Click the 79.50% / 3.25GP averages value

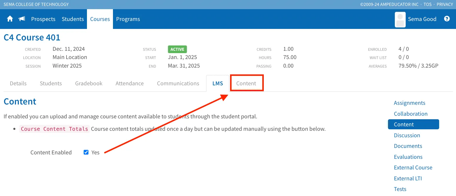click(418, 66)
